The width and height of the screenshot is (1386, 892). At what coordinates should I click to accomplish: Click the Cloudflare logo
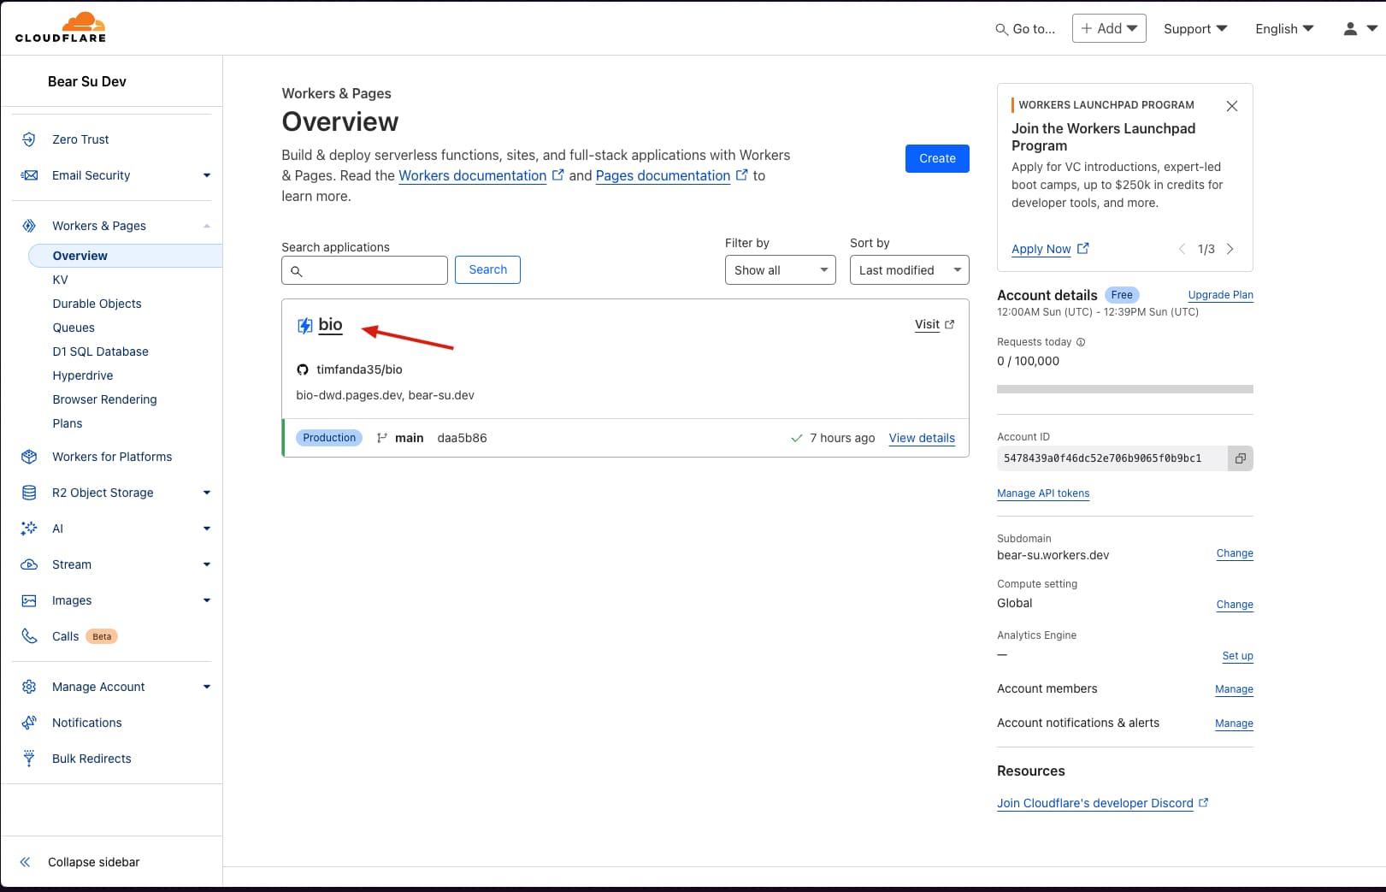[x=61, y=27]
